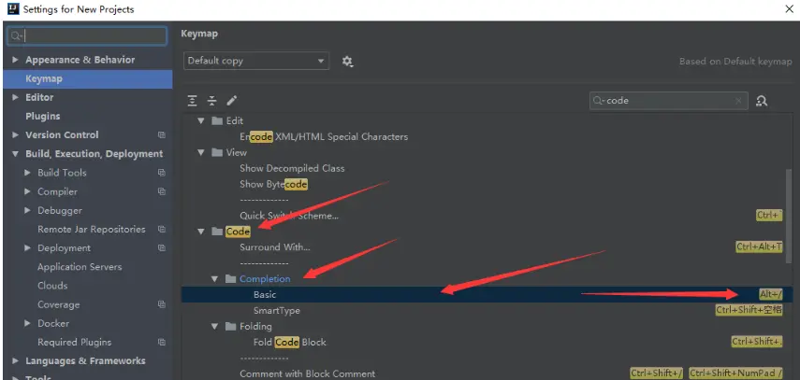Select Plugins in the settings sidebar

(x=43, y=116)
